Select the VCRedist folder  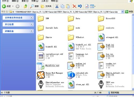coord(76,37)
